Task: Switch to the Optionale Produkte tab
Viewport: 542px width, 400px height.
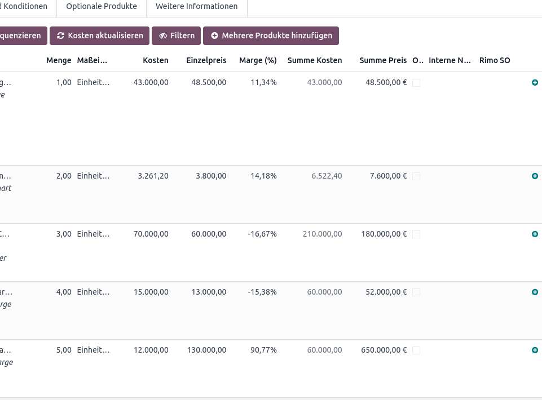Action: [102, 6]
